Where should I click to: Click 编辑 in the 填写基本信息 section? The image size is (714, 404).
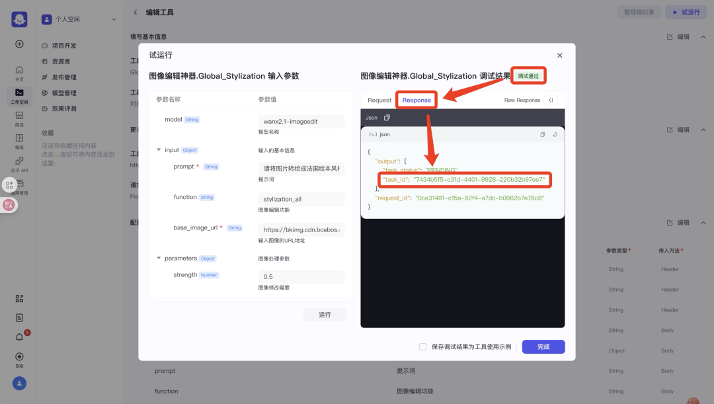pyautogui.click(x=678, y=37)
